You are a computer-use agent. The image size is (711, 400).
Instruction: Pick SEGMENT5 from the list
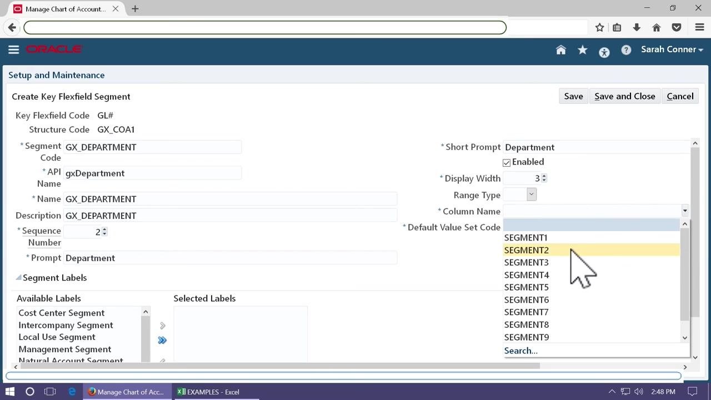pyautogui.click(x=591, y=287)
